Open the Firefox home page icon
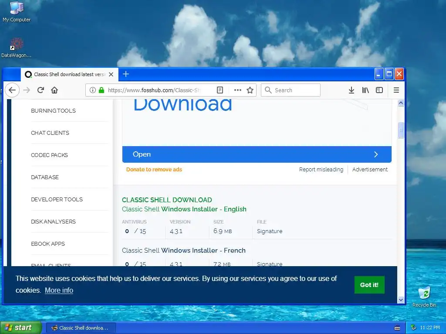446x334 pixels. coord(54,90)
